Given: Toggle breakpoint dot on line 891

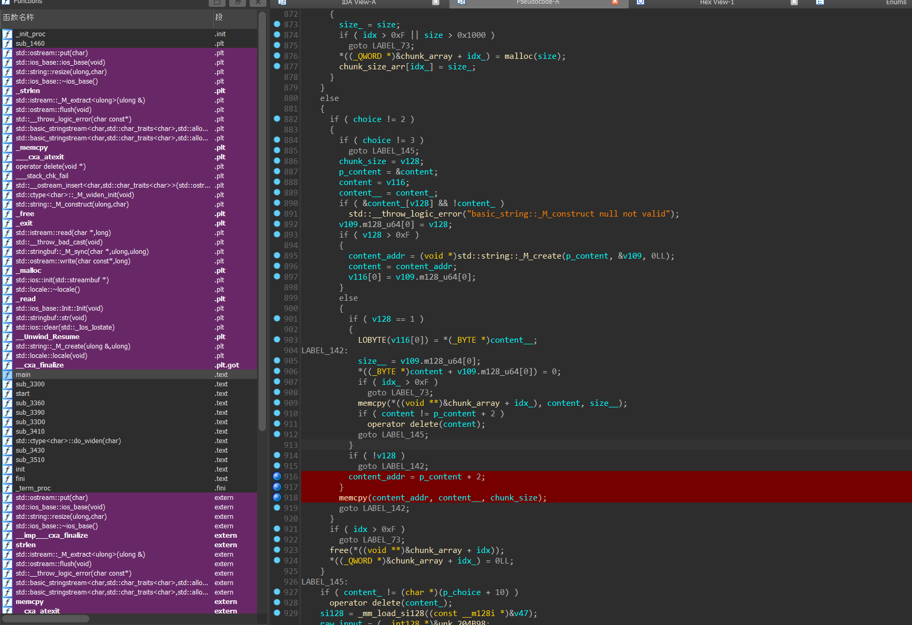Looking at the screenshot, I should (277, 213).
